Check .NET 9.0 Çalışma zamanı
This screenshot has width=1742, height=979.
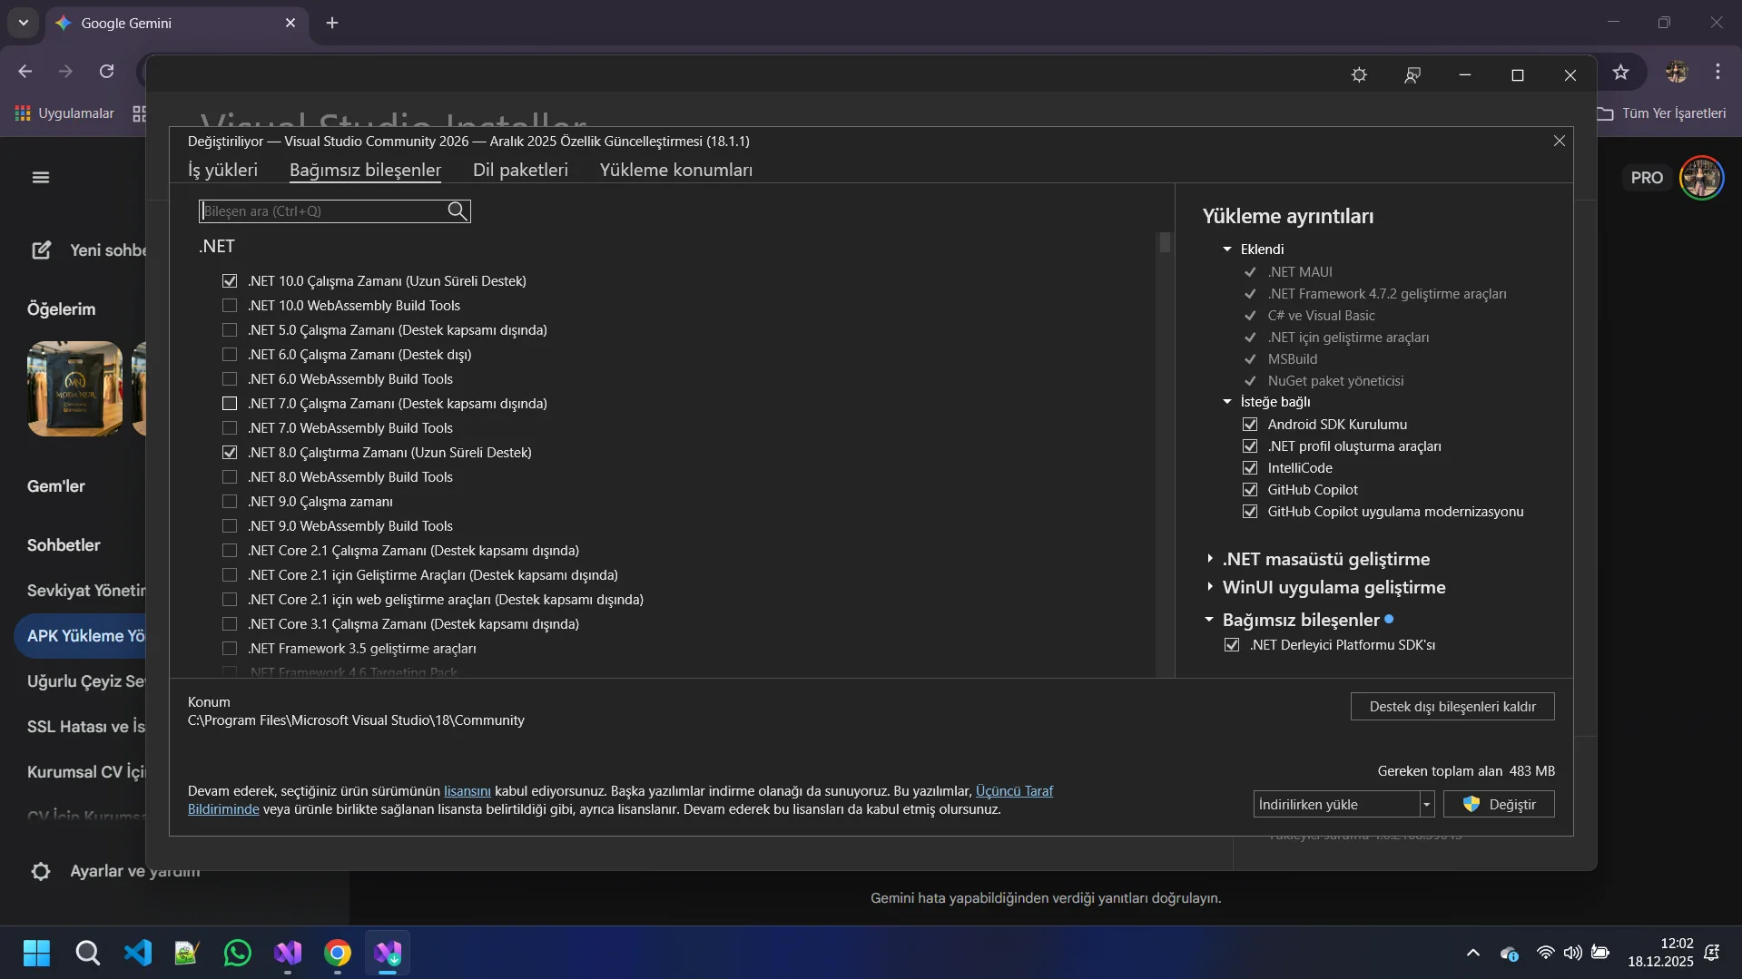click(230, 502)
